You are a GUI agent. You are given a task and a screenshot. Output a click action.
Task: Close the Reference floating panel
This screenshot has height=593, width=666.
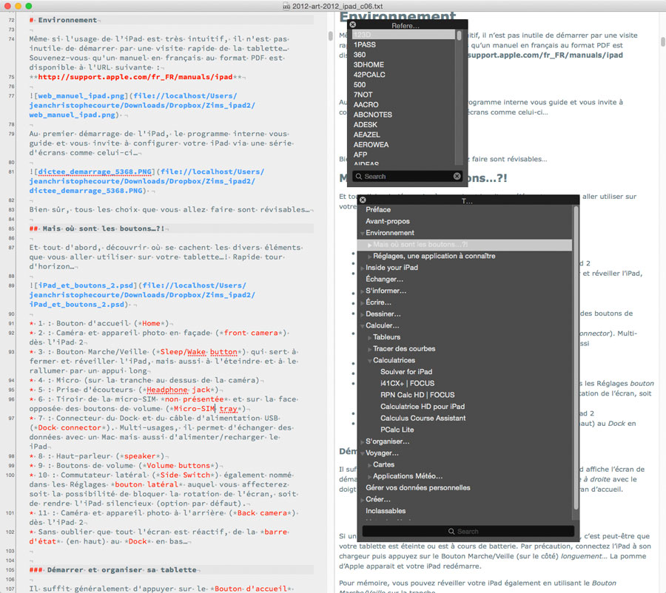352,24
